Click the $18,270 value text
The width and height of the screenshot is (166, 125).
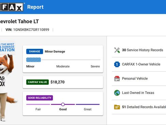tap(57, 82)
